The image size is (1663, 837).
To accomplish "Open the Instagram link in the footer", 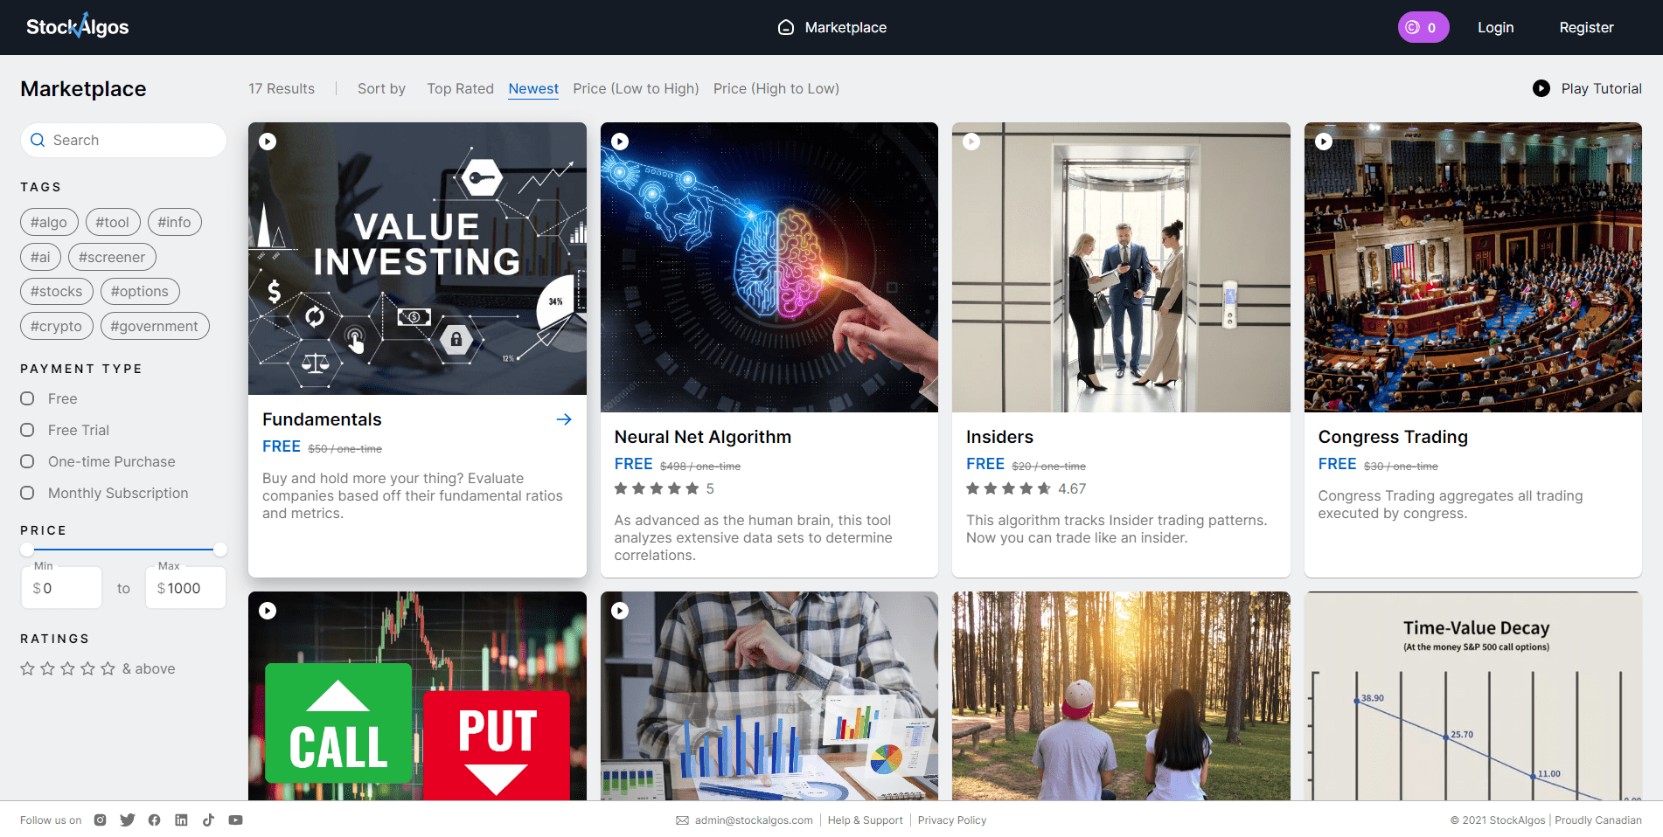I will [x=101, y=820].
